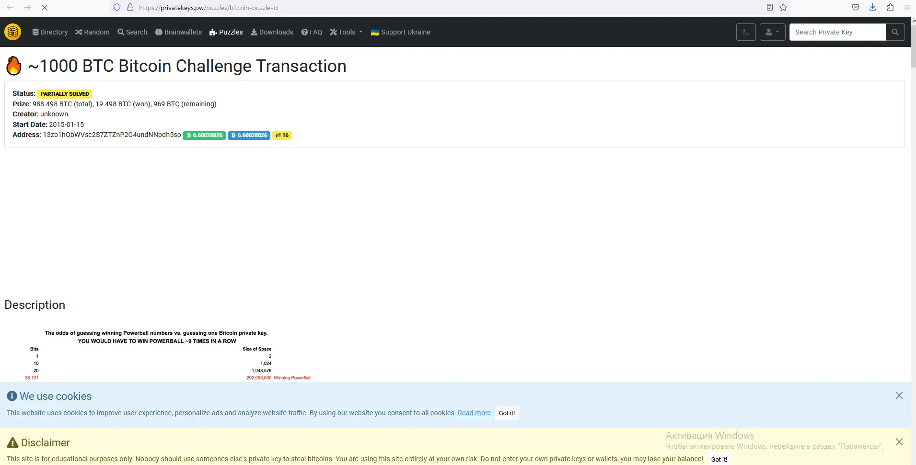
Task: Click the Prize line text 988.498 BTC
Action: 115,104
